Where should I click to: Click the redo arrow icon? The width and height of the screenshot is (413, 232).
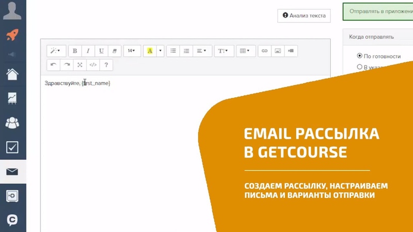[67, 65]
